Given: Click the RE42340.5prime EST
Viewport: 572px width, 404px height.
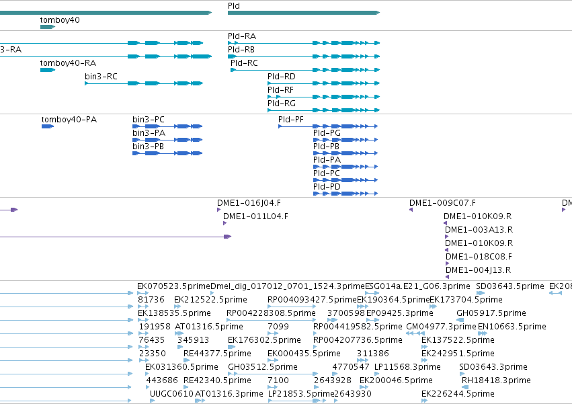Looking at the screenshot, I should (x=187, y=387).
